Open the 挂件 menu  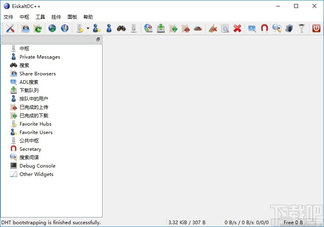point(56,17)
